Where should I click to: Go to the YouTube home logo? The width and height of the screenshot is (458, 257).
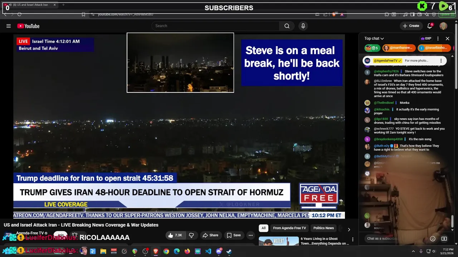coord(28,26)
